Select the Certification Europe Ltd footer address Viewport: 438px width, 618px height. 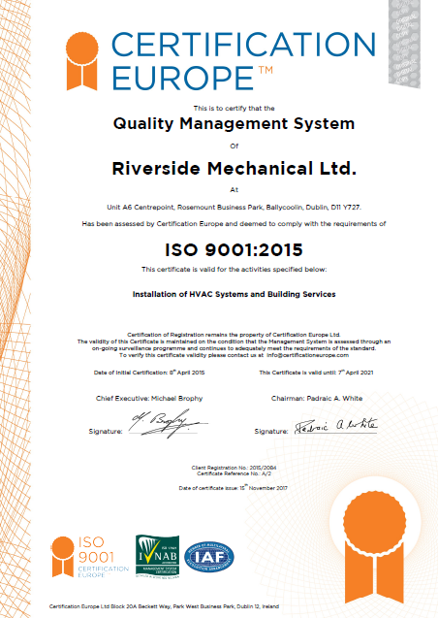click(164, 606)
